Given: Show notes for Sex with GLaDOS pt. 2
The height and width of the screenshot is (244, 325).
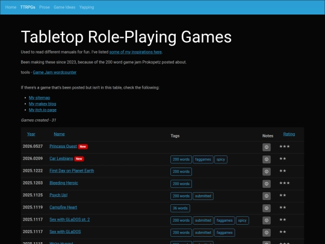Looking at the screenshot, I should pyautogui.click(x=267, y=221).
